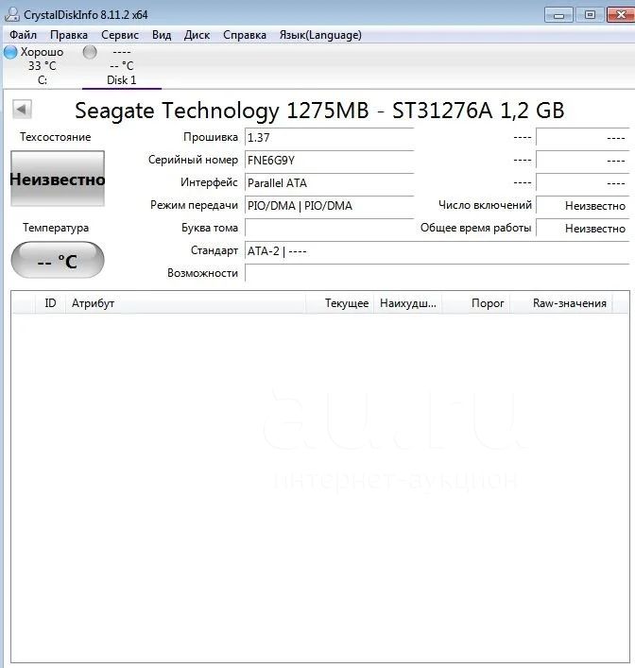Open the Правка menu
This screenshot has height=668, width=635.
coord(69,35)
